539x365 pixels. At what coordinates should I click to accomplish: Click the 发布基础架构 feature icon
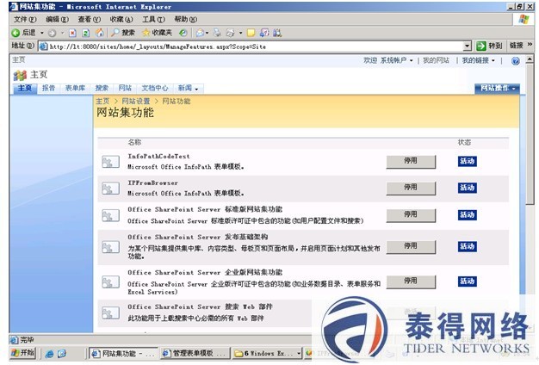pos(111,247)
